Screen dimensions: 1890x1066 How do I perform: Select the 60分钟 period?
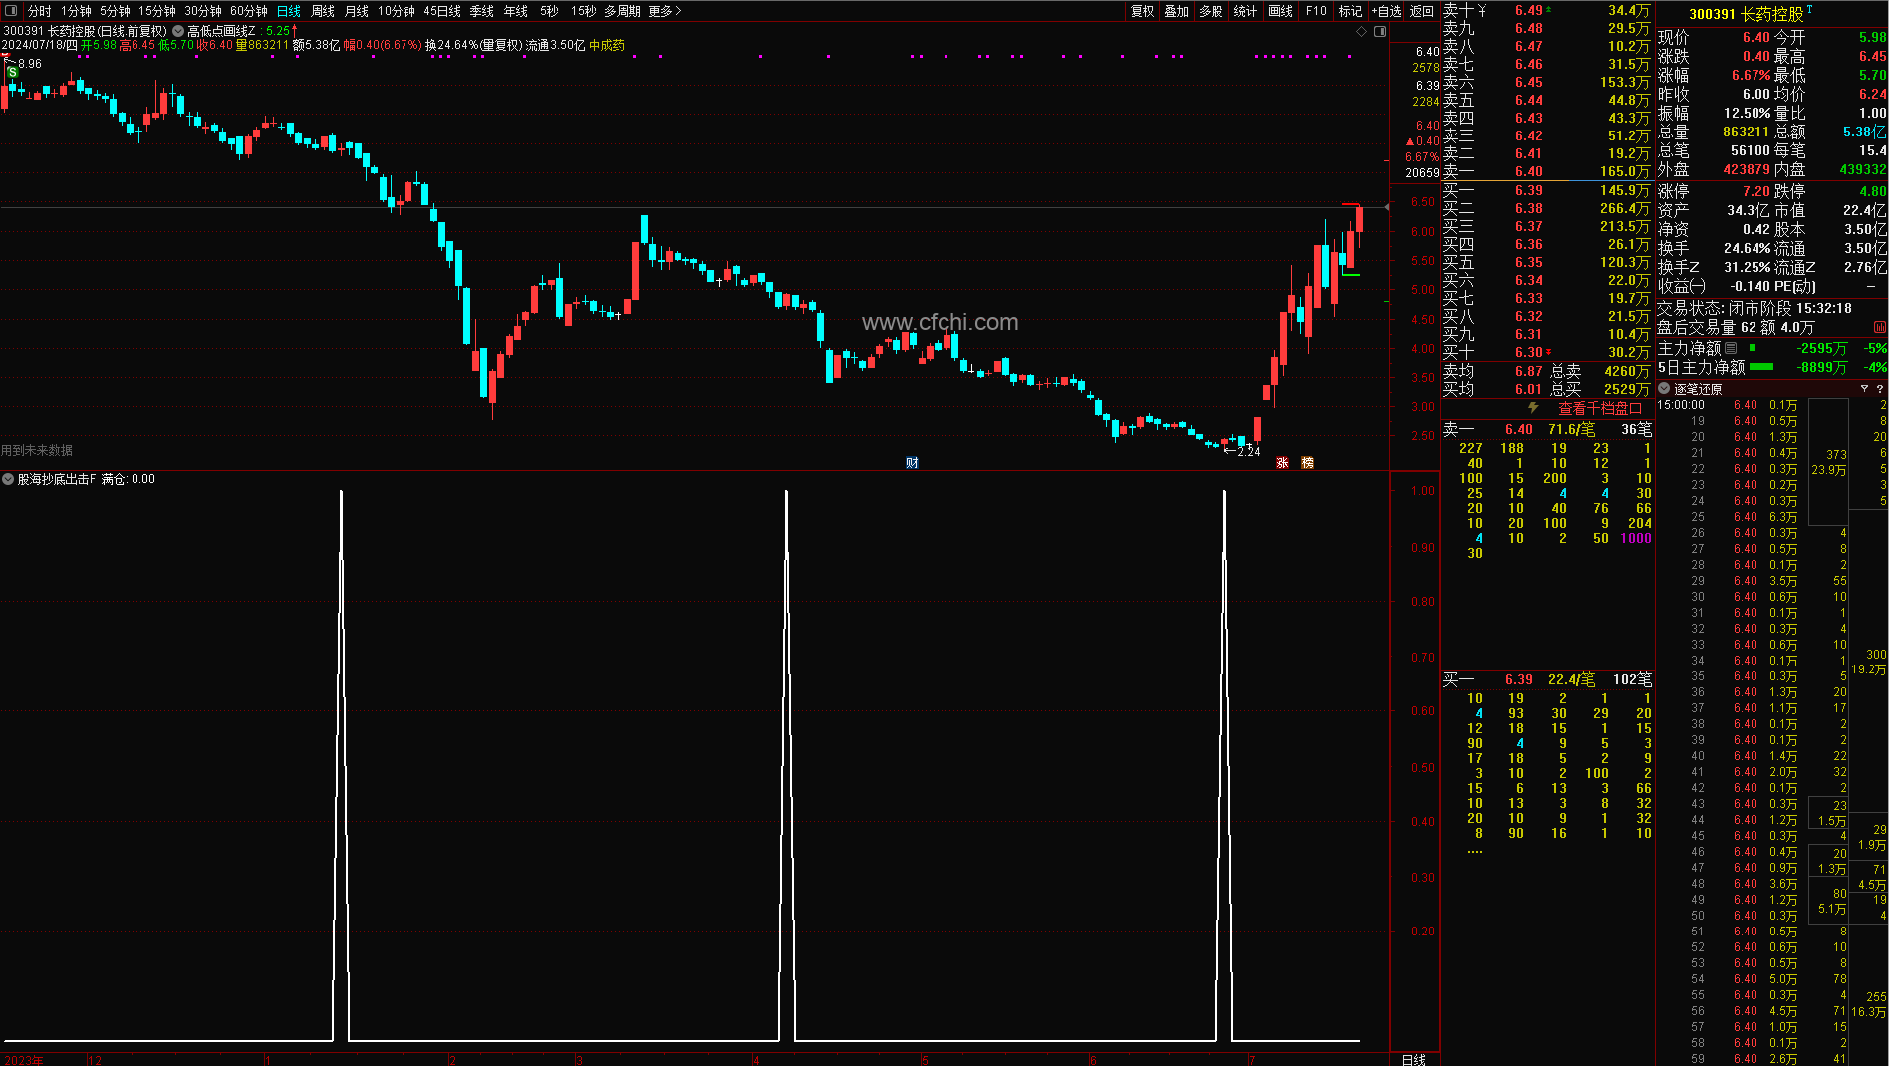tap(249, 11)
